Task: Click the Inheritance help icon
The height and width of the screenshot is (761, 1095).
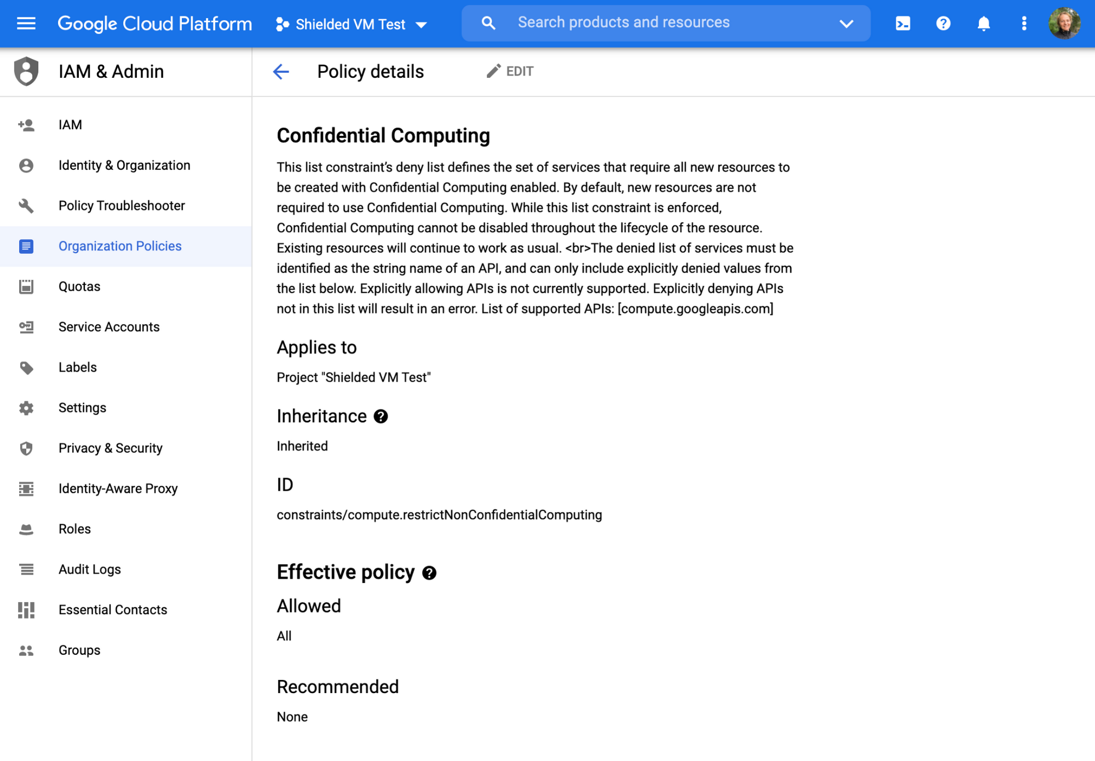Action: coord(381,417)
